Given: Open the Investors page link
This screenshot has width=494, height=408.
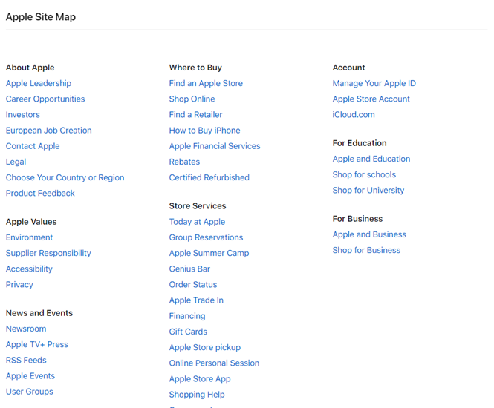Looking at the screenshot, I should pyautogui.click(x=23, y=115).
